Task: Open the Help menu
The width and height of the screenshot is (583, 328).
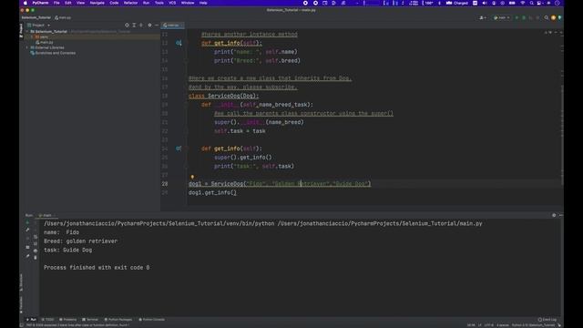Action: pyautogui.click(x=203, y=3)
